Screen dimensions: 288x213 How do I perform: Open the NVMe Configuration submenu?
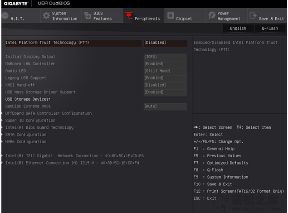tap(26, 142)
